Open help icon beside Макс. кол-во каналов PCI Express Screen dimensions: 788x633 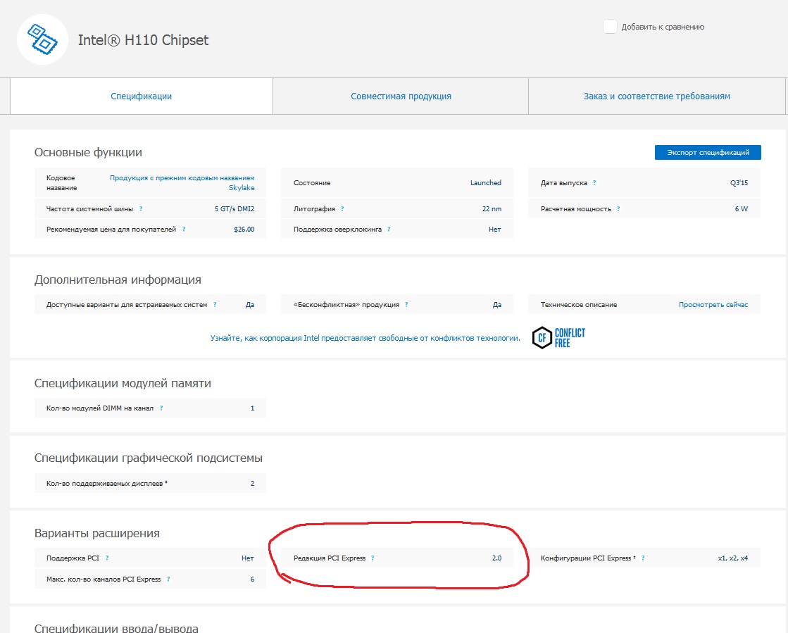[x=168, y=579]
